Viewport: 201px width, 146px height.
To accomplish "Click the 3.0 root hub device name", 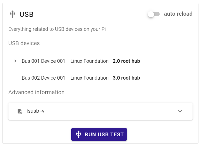I will pos(126,78).
